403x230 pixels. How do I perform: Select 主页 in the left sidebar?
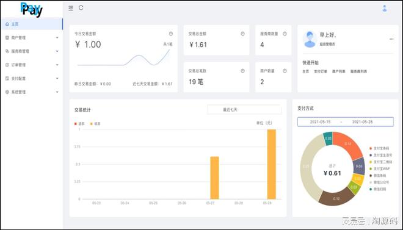[32, 24]
